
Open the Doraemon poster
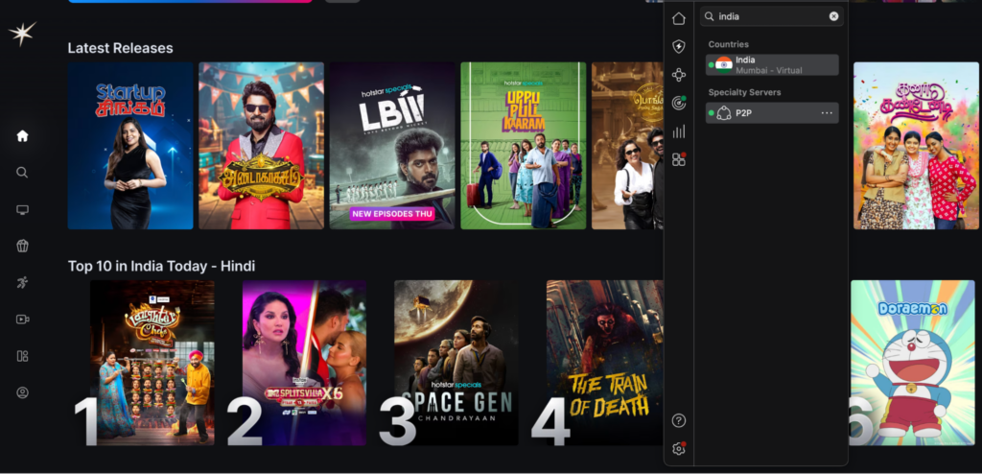(x=913, y=363)
